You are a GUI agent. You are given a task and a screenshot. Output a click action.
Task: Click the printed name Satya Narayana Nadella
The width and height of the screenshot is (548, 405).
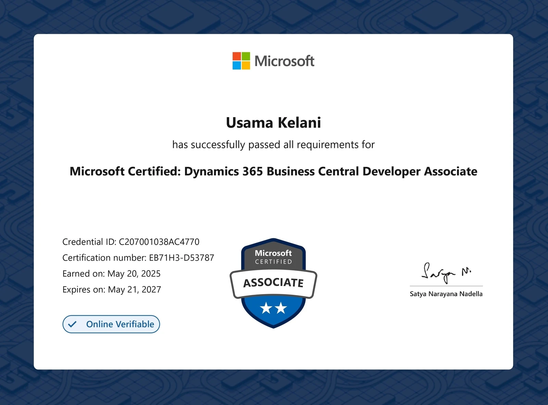(446, 294)
